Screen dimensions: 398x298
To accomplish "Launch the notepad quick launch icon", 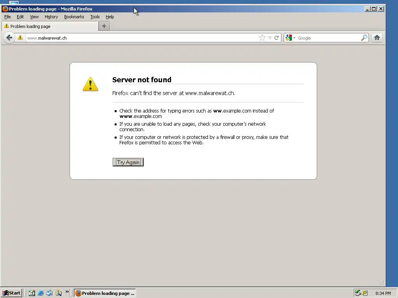I will pyautogui.click(x=32, y=293).
